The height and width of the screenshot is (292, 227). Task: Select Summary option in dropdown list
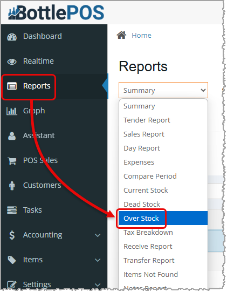pos(163,106)
